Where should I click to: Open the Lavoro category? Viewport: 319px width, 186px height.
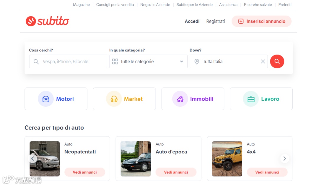pos(261,99)
